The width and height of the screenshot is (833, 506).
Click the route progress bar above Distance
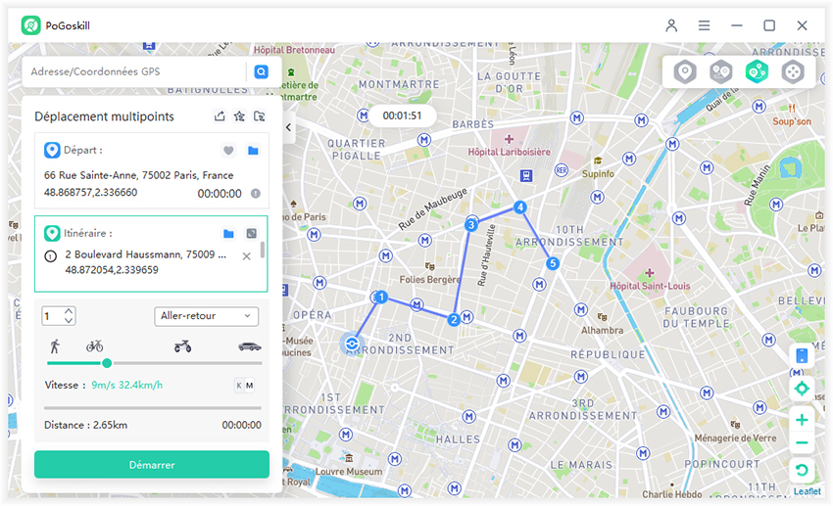pyautogui.click(x=153, y=408)
